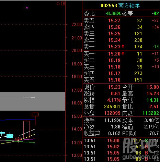
Task: Click the 买一 change +11
Action: pos(155,54)
